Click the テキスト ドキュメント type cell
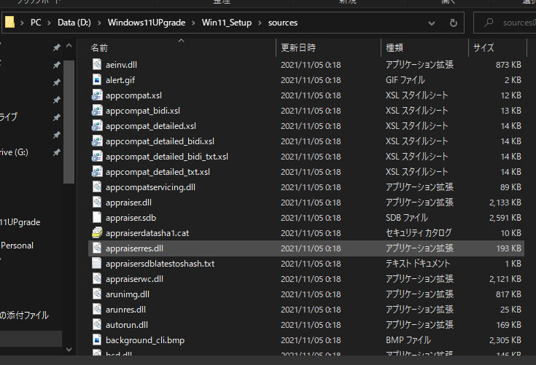The image size is (536, 365). [418, 264]
